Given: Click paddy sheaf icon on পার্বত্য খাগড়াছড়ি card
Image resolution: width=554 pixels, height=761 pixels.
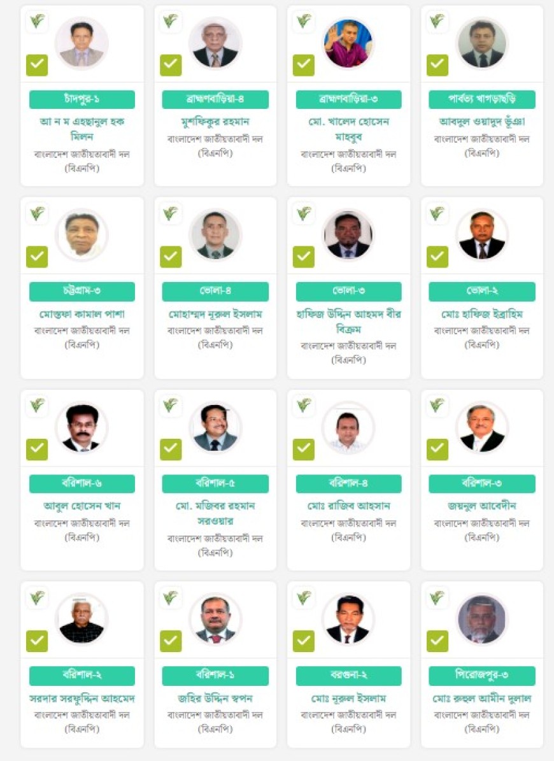Looking at the screenshot, I should 437,22.
